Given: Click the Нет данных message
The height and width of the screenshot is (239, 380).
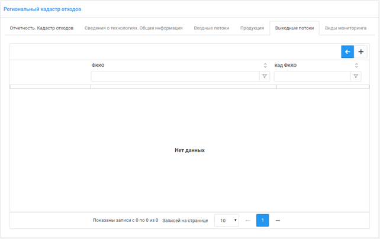Looking at the screenshot, I should pos(190,150).
